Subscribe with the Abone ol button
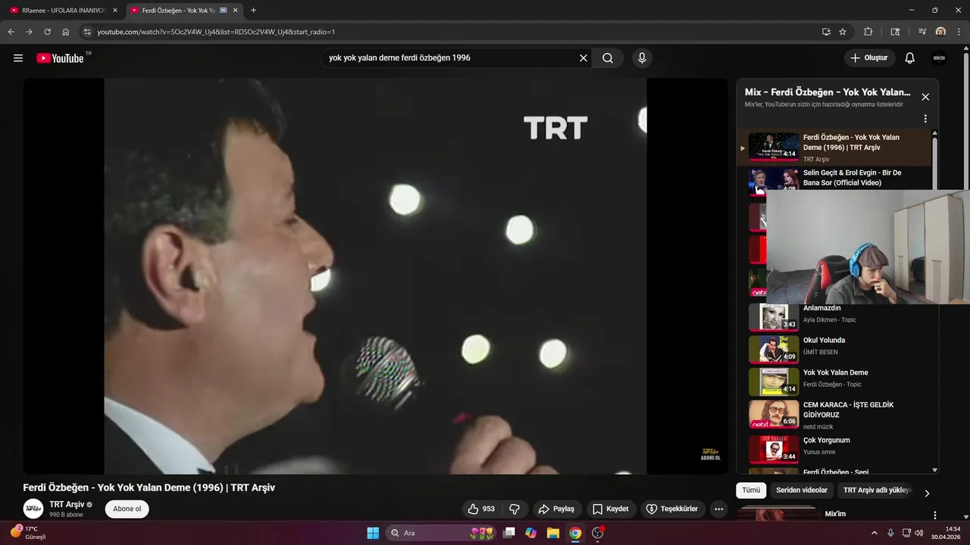This screenshot has width=970, height=545. (x=127, y=509)
